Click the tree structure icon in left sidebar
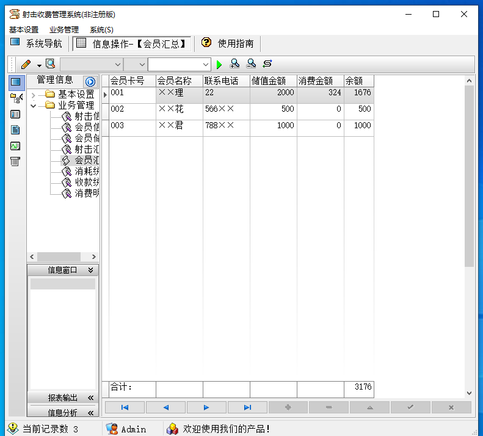The image size is (483, 436). coord(16,98)
